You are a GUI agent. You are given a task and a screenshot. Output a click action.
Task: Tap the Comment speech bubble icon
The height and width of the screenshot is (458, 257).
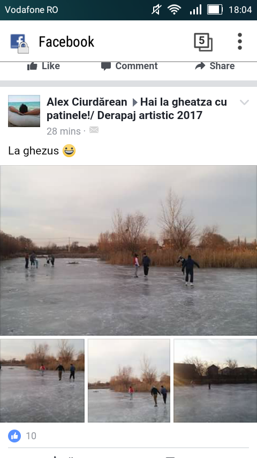coord(106,67)
